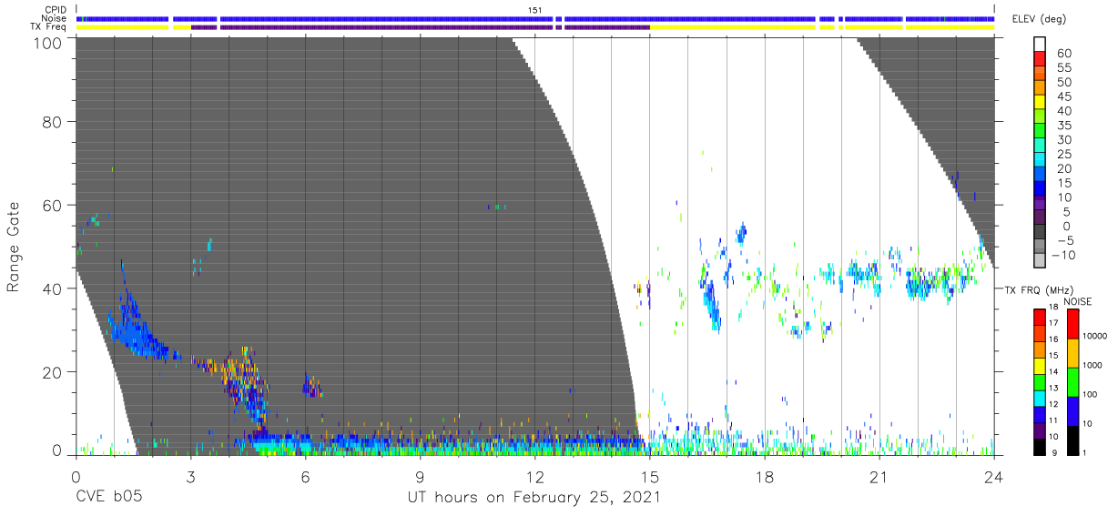Click the CPID value 151 at top

tap(535, 10)
